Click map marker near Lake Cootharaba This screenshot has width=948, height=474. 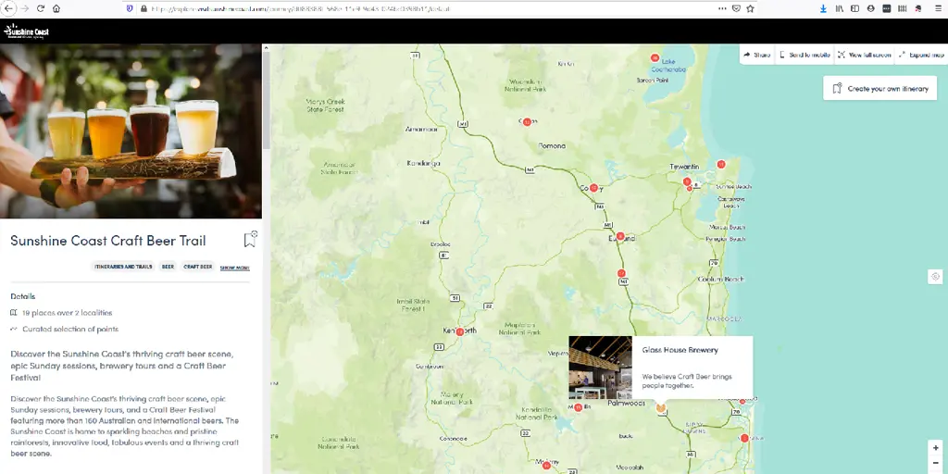(x=655, y=58)
